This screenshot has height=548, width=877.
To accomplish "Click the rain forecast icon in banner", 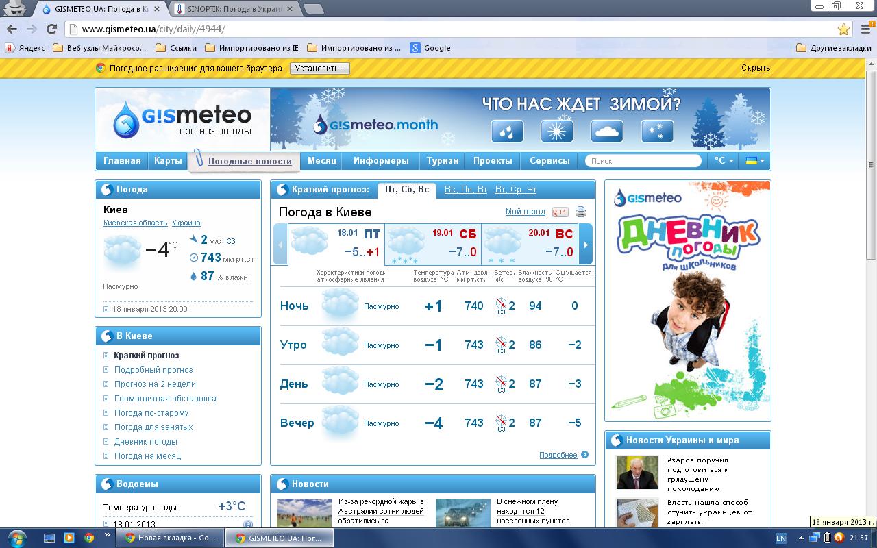I will [507, 131].
